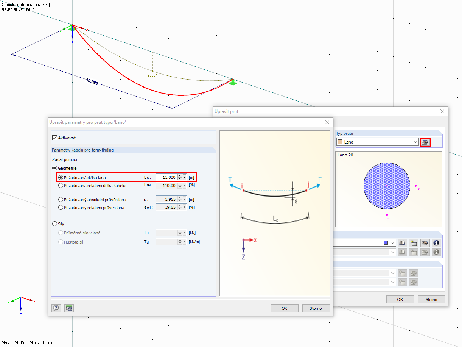The height and width of the screenshot is (347, 462).
Task: Open the cross-section dropdown with the blue swatch
Action: click(x=393, y=242)
